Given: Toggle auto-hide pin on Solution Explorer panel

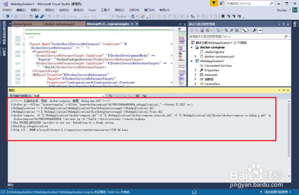Looking at the screenshot, I should click(x=284, y=24).
